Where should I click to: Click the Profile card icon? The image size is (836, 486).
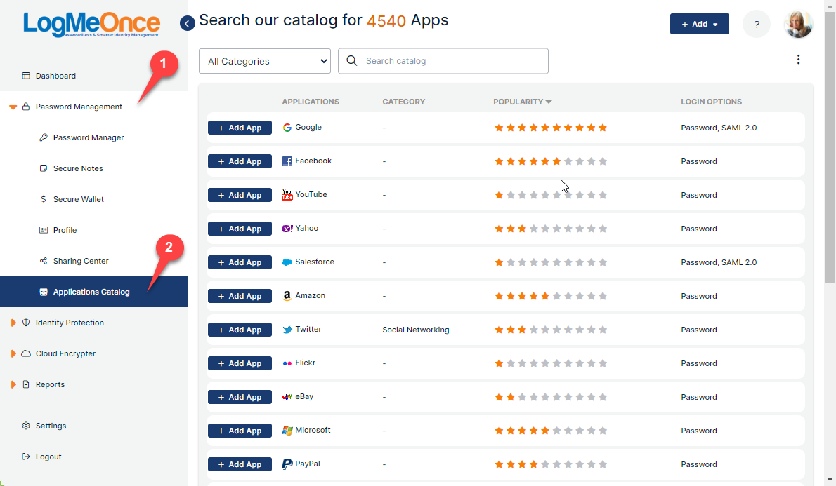43,230
